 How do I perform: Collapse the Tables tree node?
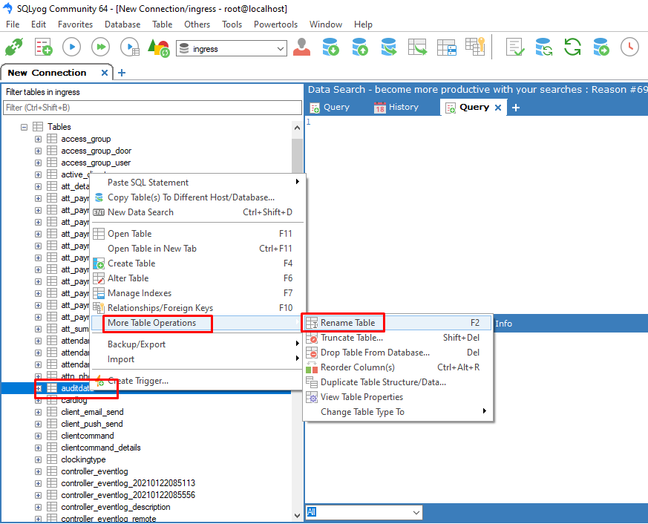pyautogui.click(x=24, y=127)
